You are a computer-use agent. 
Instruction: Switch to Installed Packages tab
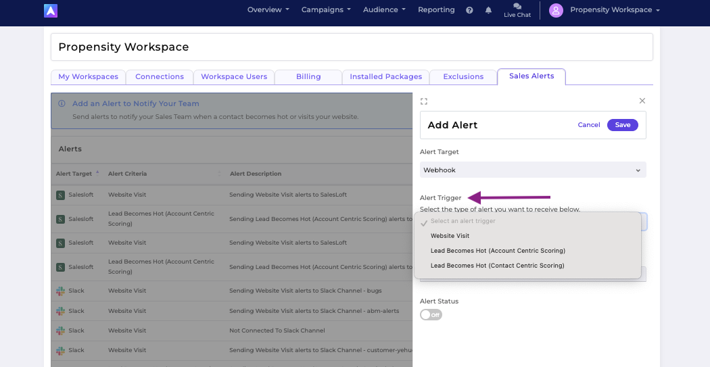386,77
